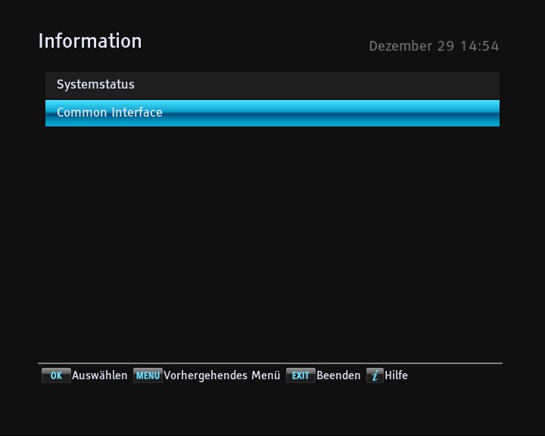
Task: Click the Hilfe label
Action: tap(397, 375)
